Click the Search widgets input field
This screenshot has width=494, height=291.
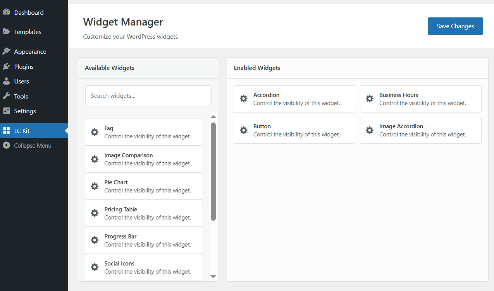click(148, 95)
